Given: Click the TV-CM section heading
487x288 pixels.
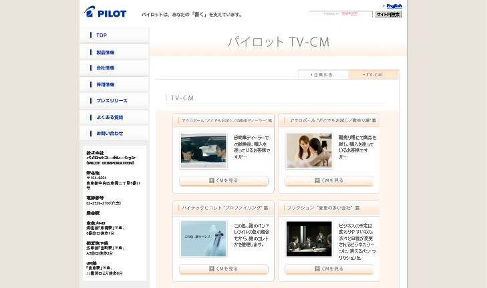Looking at the screenshot, I should click(182, 98).
